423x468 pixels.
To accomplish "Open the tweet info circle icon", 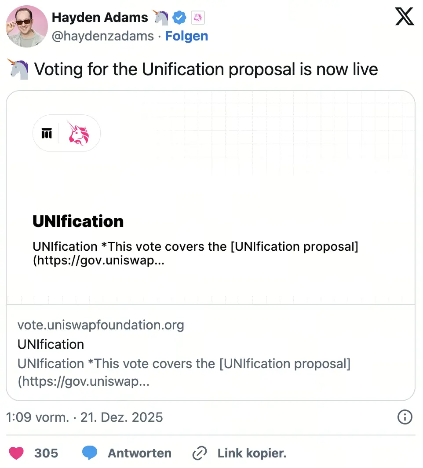I will pyautogui.click(x=405, y=417).
